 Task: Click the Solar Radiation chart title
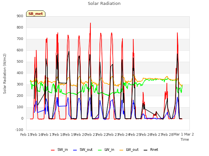[104, 4]
